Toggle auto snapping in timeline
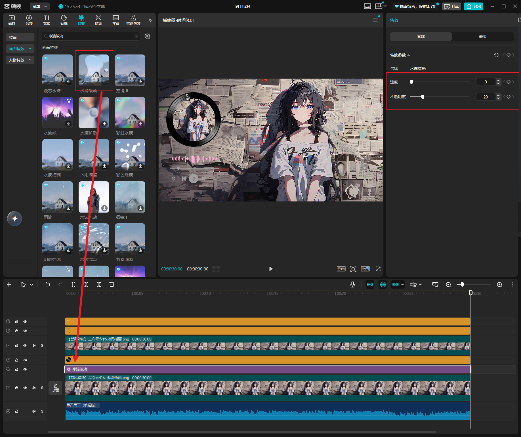Image resolution: width=521 pixels, height=437 pixels. [383, 284]
